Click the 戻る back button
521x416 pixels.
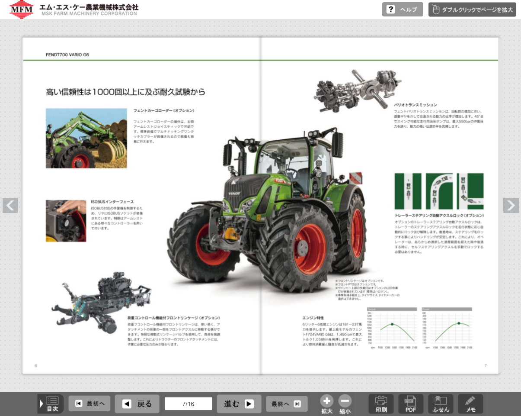(x=137, y=404)
